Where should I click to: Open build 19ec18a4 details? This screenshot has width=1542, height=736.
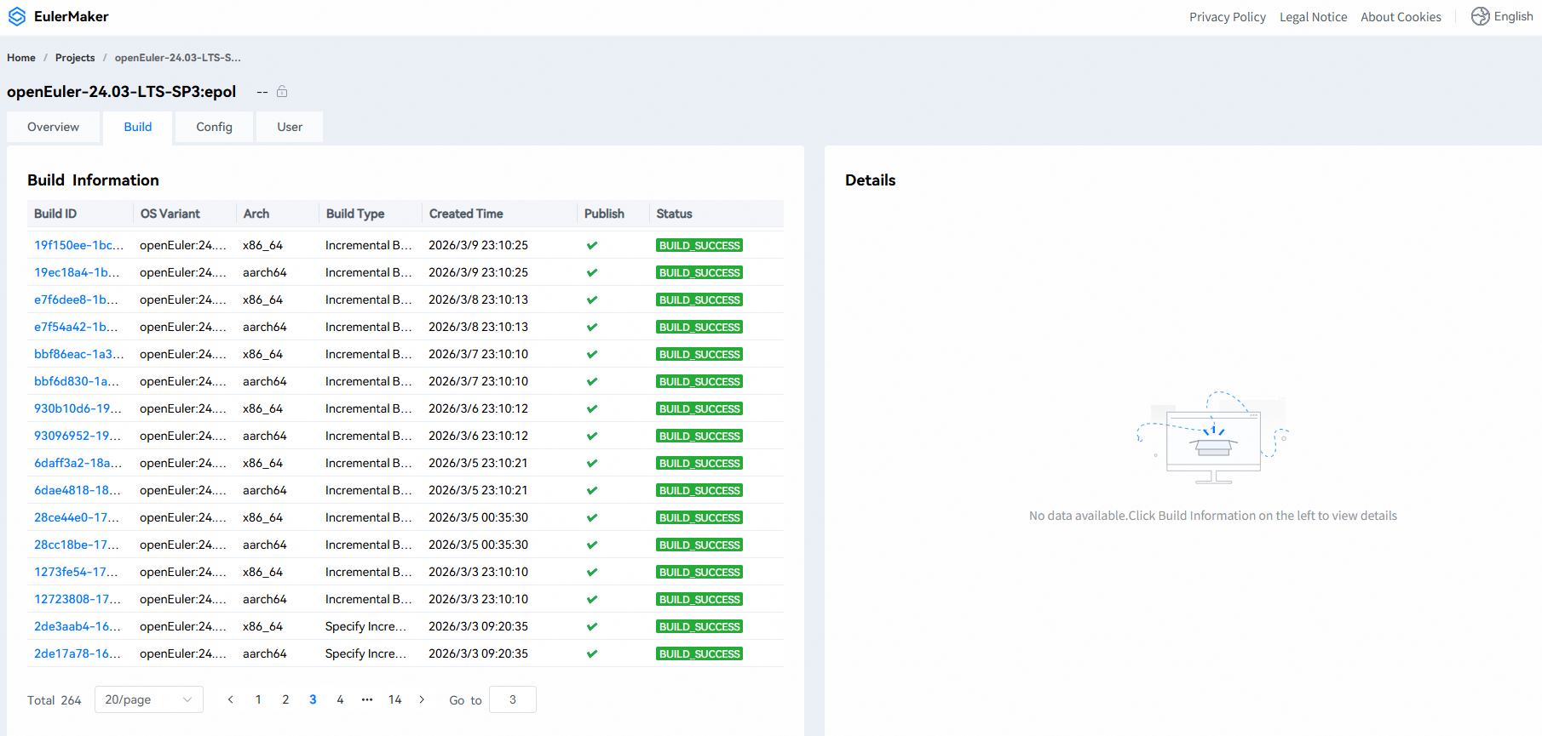77,272
